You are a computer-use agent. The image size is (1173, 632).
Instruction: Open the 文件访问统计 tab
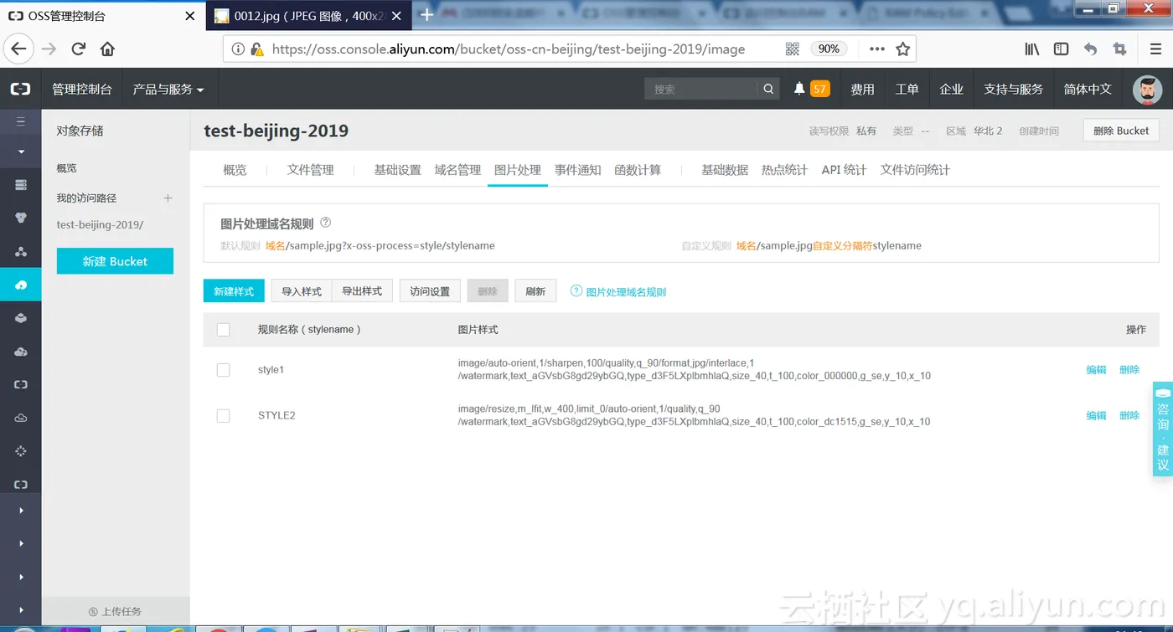[915, 170]
